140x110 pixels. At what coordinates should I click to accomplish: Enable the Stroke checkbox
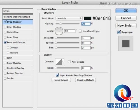point(5,79)
